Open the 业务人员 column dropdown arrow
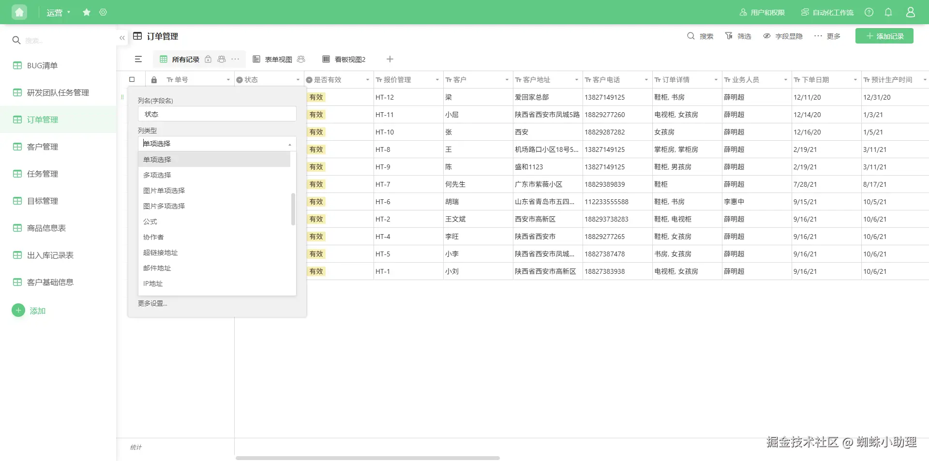 (786, 80)
